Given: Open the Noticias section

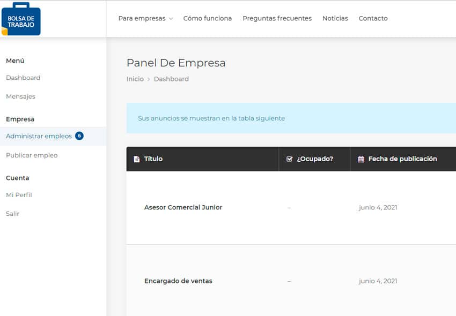Looking at the screenshot, I should 335,18.
